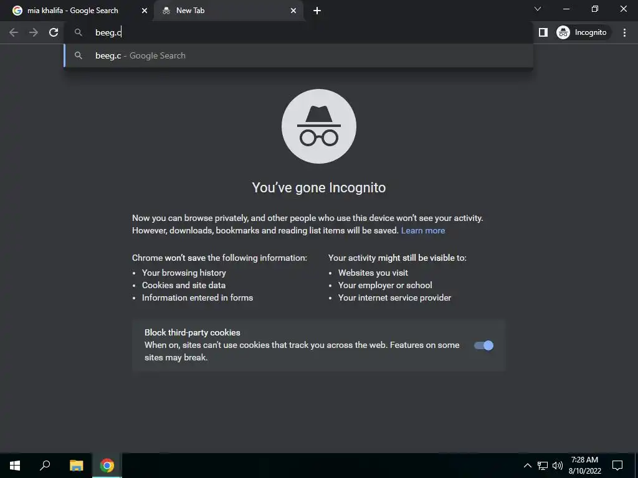This screenshot has height=478, width=638.
Task: Click the address bar text field
Action: tap(298, 32)
